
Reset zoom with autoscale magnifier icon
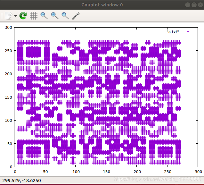coord(65,16)
